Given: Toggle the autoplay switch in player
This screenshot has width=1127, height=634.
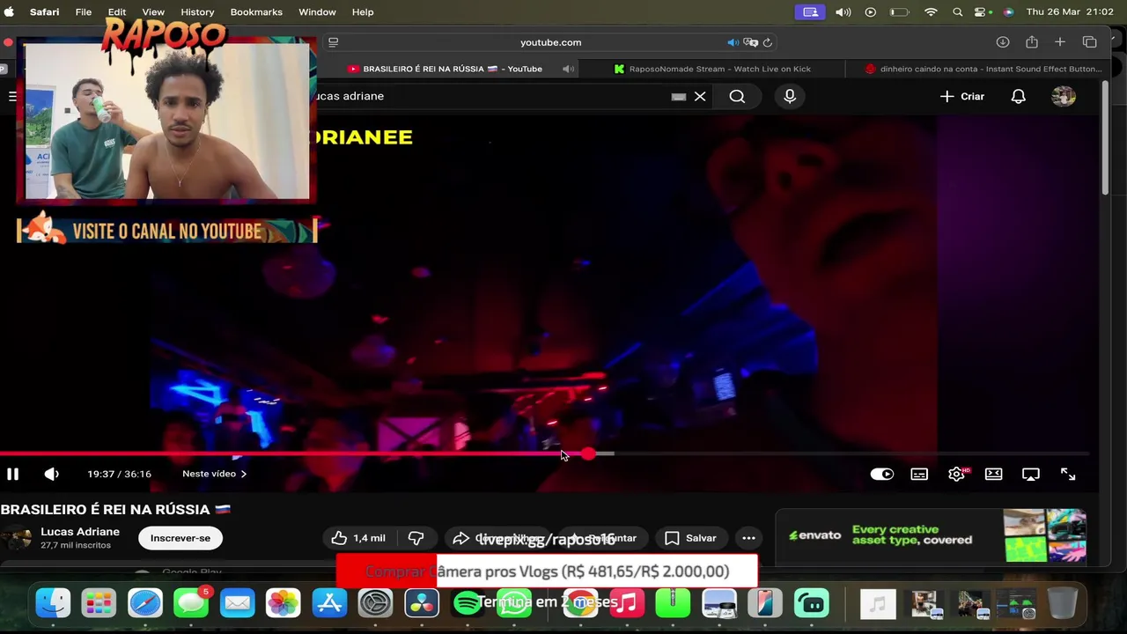Looking at the screenshot, I should [x=882, y=474].
